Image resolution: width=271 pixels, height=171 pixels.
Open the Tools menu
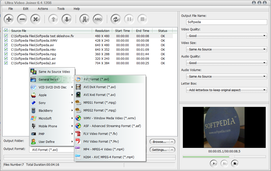(61, 9)
